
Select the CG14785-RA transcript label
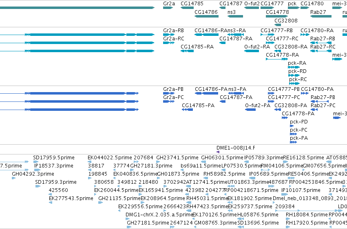pos(197,47)
